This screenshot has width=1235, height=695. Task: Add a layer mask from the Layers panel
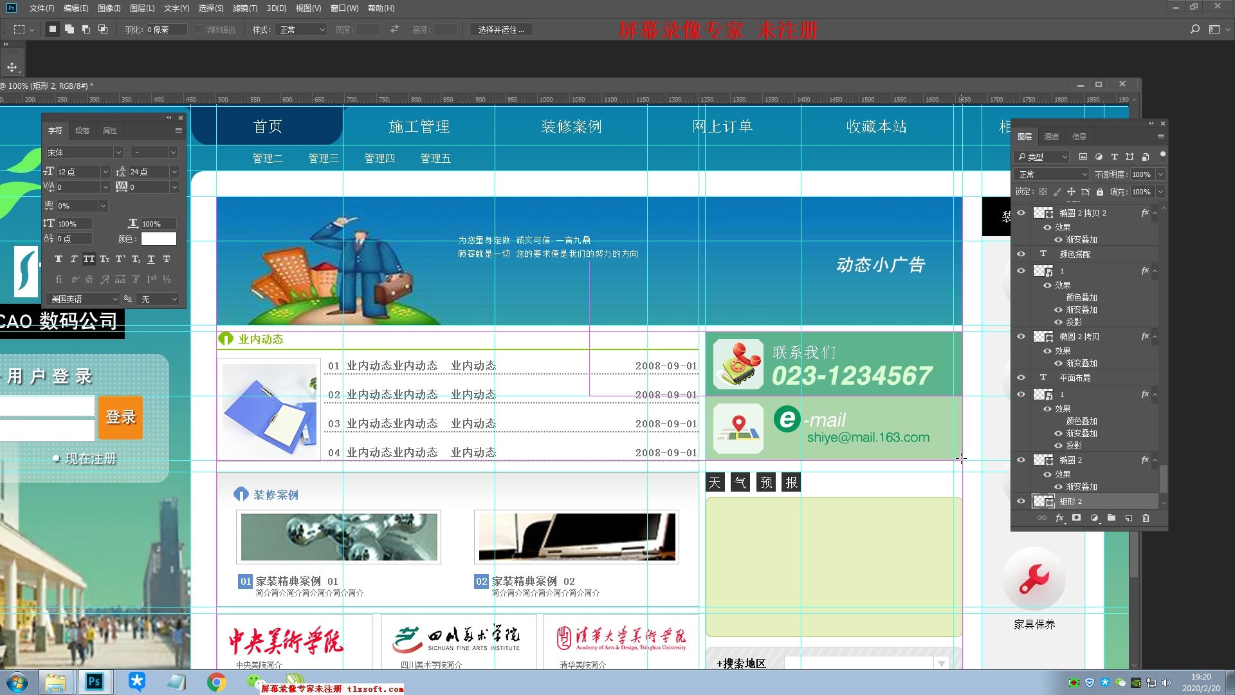[1076, 517]
